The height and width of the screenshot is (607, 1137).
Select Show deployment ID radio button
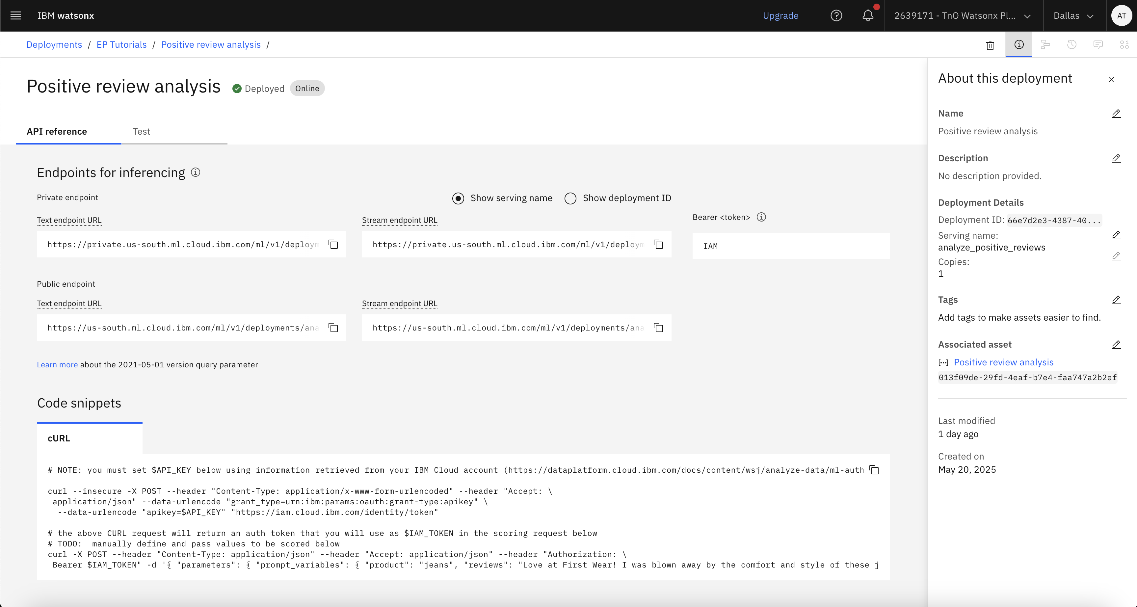[570, 198]
